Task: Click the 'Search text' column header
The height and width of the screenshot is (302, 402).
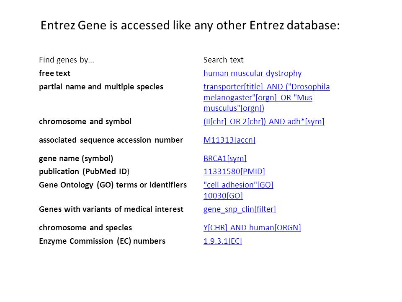Action: (x=223, y=60)
